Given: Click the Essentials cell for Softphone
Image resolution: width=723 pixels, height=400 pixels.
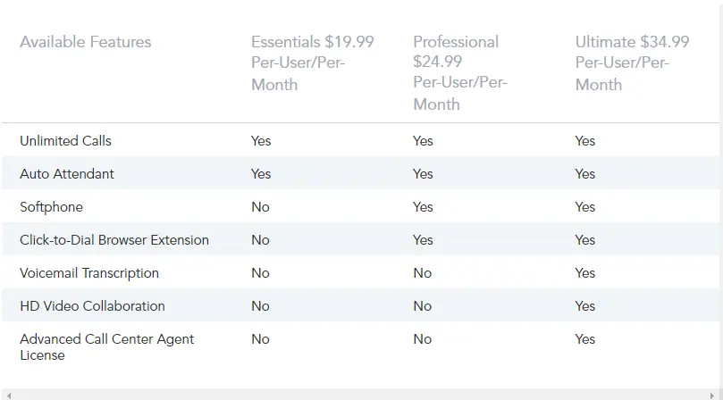Looking at the screenshot, I should 260,207.
